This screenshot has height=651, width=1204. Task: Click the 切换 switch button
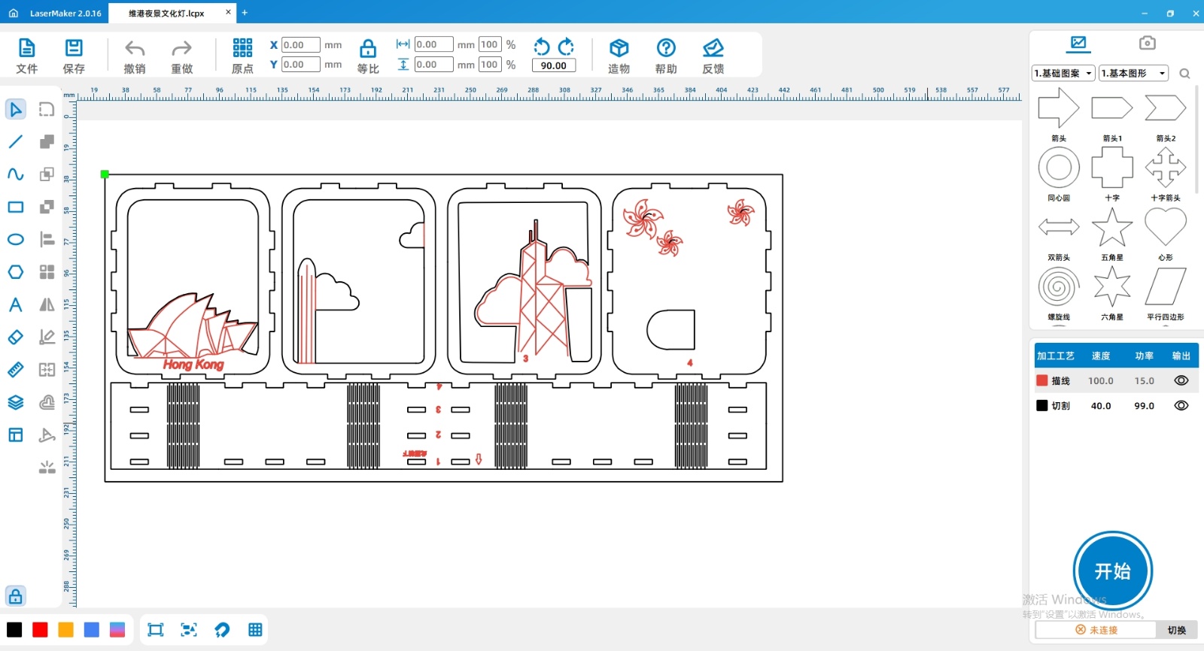coord(1176,630)
